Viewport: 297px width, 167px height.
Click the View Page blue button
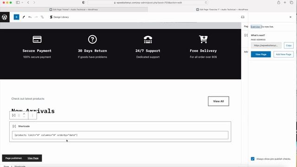coord(261,54)
